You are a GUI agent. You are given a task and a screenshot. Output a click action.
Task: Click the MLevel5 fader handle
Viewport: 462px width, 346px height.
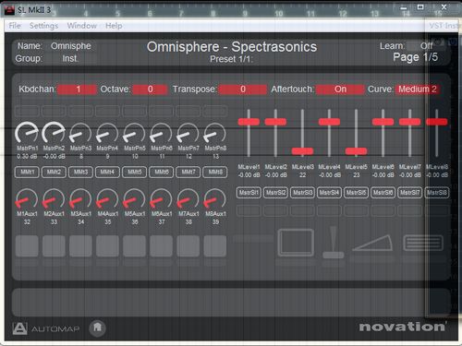click(356, 151)
